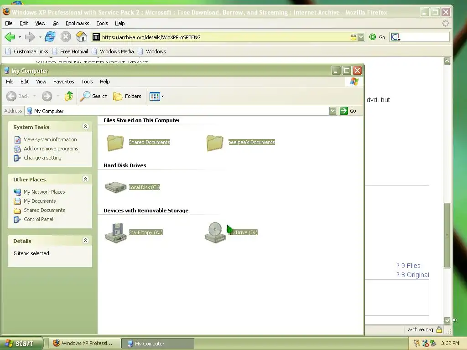
Task: Click the Firefox scrollbar up arrow
Action: (447, 61)
